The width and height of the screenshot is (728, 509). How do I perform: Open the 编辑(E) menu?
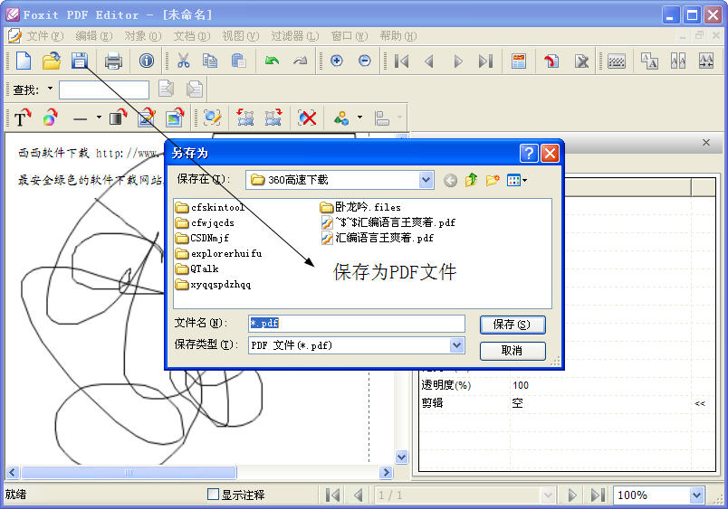(x=94, y=35)
